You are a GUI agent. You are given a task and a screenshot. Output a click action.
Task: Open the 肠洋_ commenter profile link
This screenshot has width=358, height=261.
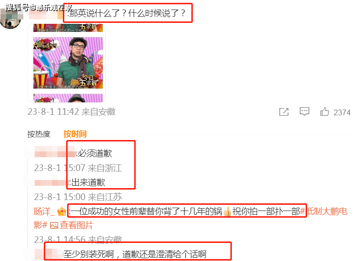click(44, 211)
